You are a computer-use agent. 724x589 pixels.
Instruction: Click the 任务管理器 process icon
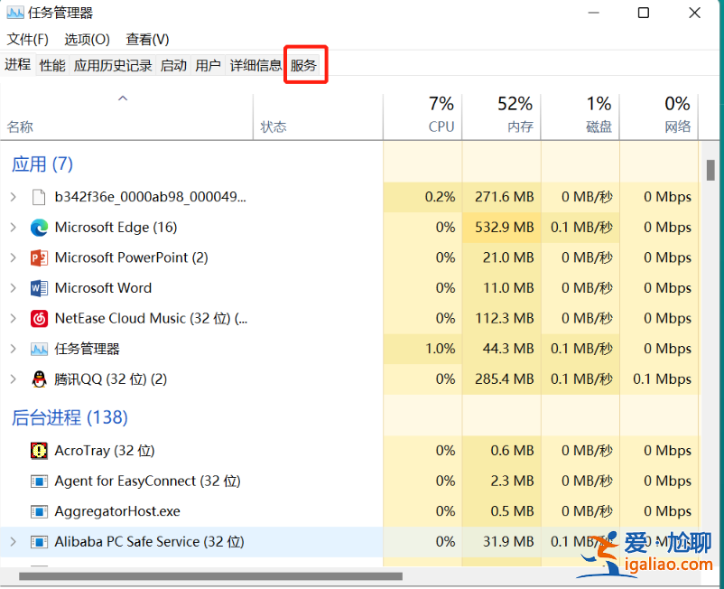coord(39,348)
